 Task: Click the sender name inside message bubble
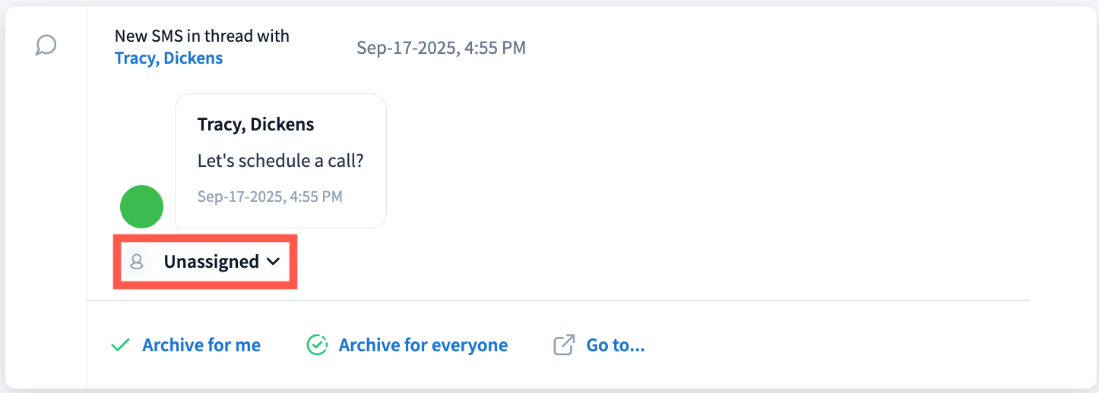(x=255, y=124)
